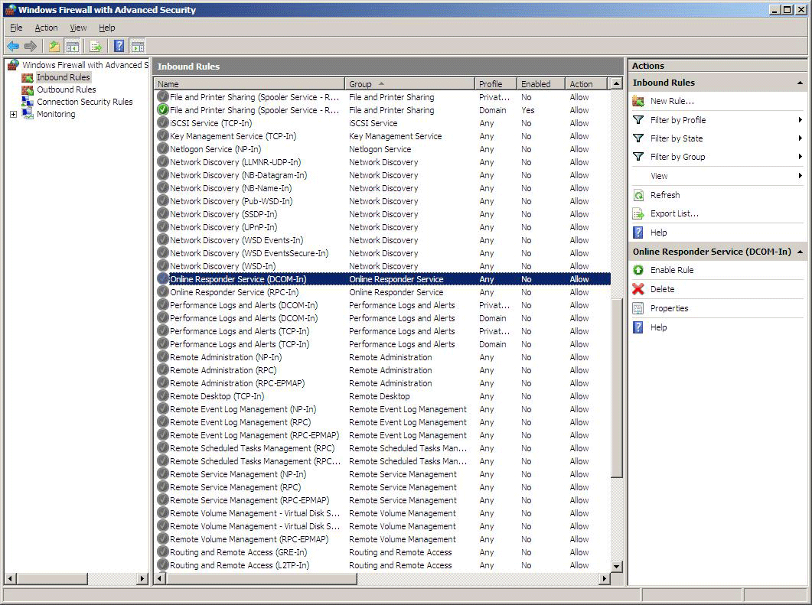Select the Remote Event Log Management (NP-In) rule
The image size is (812, 605).
(x=382, y=409)
